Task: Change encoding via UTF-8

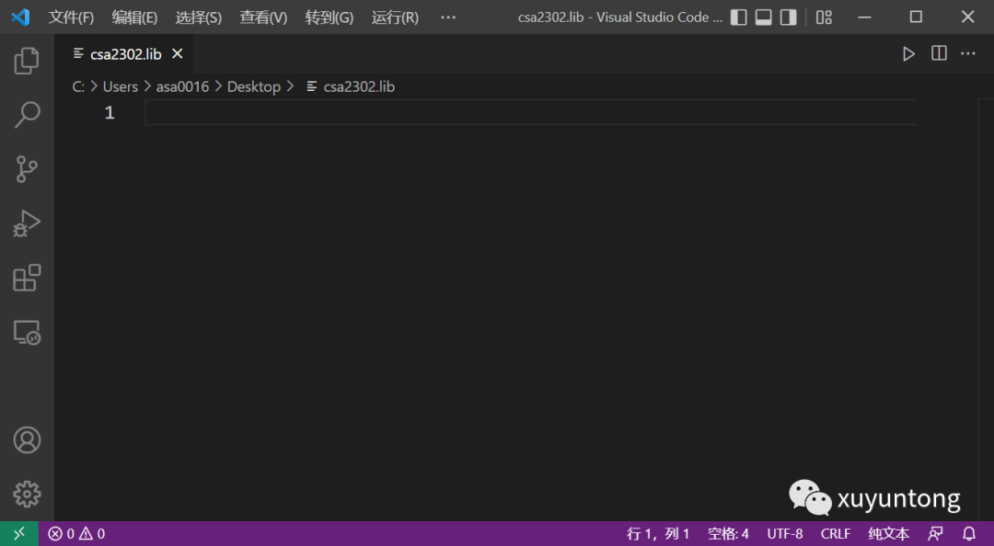Action: 785,534
